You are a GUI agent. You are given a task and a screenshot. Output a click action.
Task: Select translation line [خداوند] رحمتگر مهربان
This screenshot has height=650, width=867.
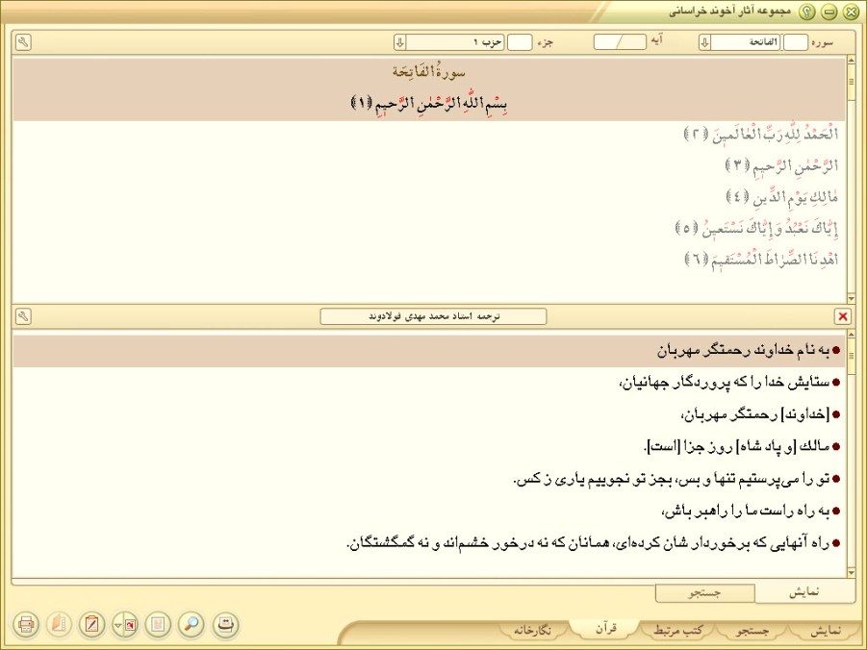(755, 414)
